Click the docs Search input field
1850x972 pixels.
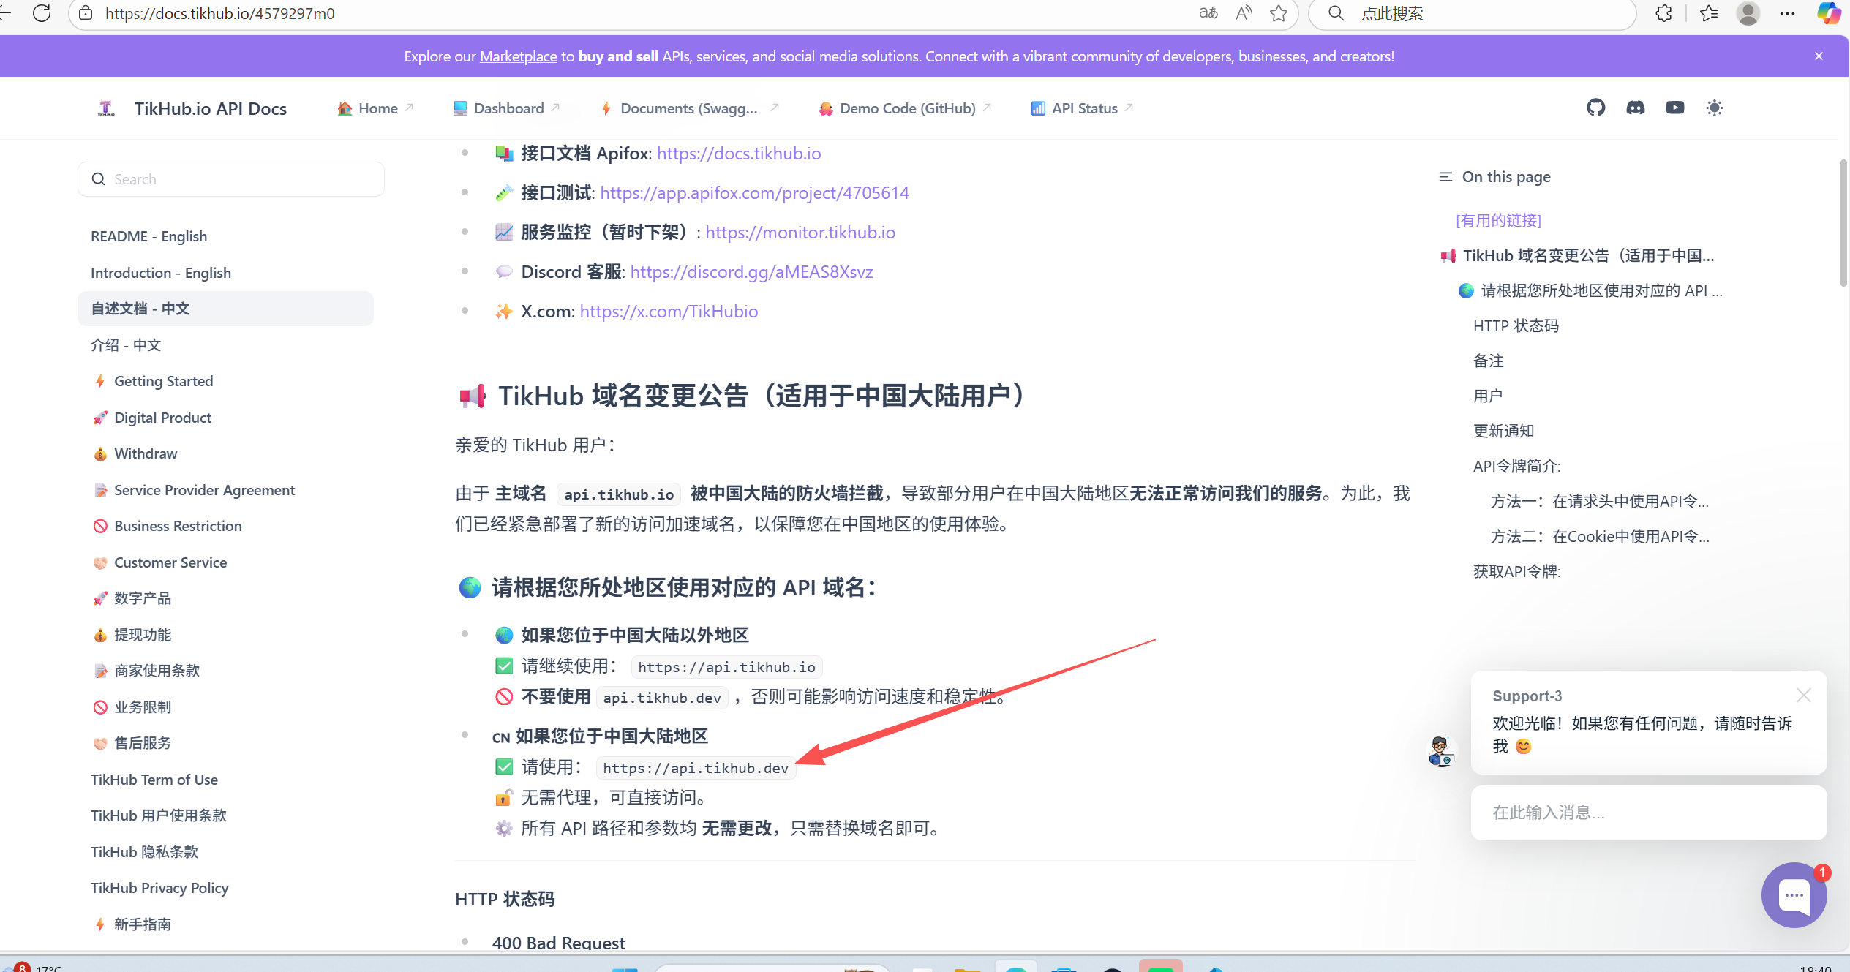(231, 179)
